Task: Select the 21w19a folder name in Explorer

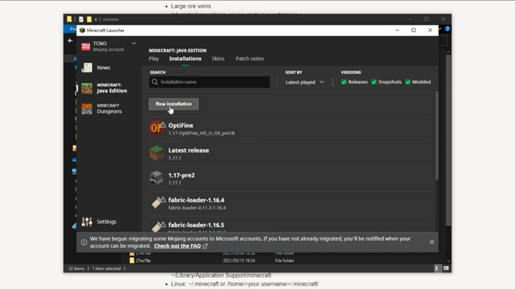Action: 143,261
